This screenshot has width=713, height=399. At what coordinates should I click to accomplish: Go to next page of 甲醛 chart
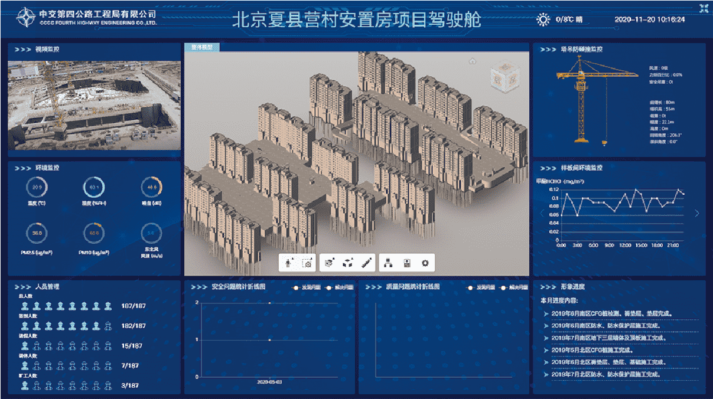[697, 213]
